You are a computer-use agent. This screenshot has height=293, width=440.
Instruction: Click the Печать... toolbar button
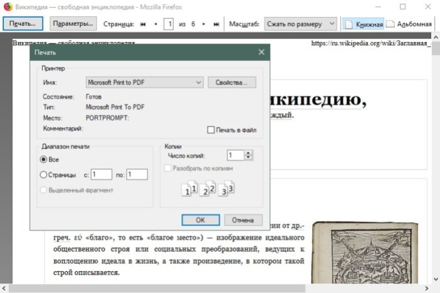tap(23, 23)
